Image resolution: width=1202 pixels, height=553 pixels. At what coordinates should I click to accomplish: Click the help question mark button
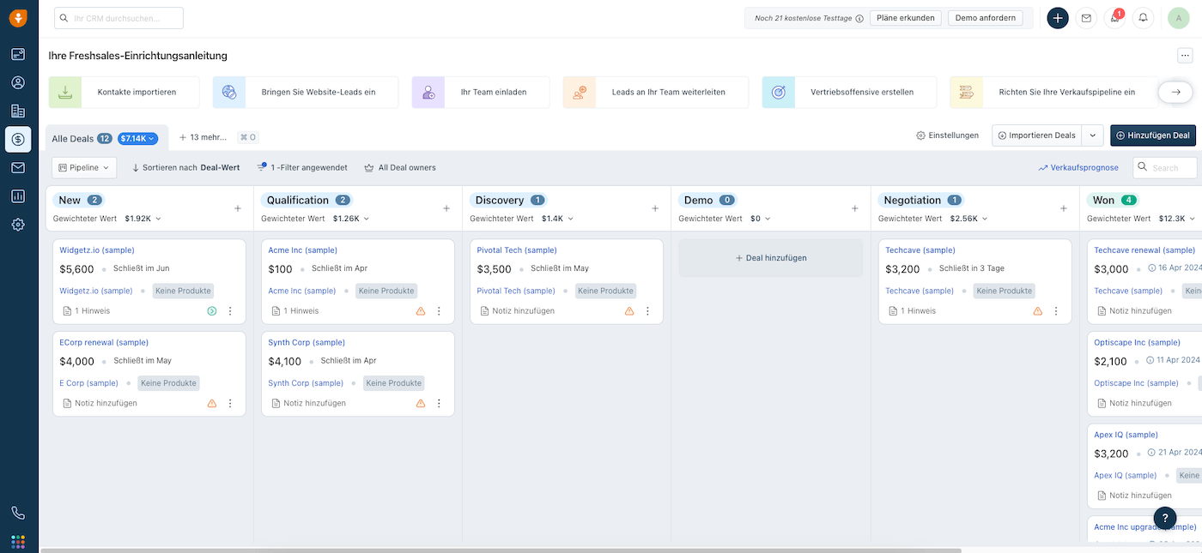click(1165, 518)
